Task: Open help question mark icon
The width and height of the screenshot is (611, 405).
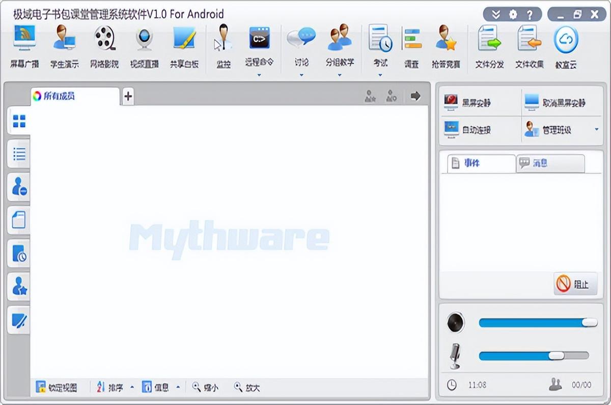Action: [530, 15]
